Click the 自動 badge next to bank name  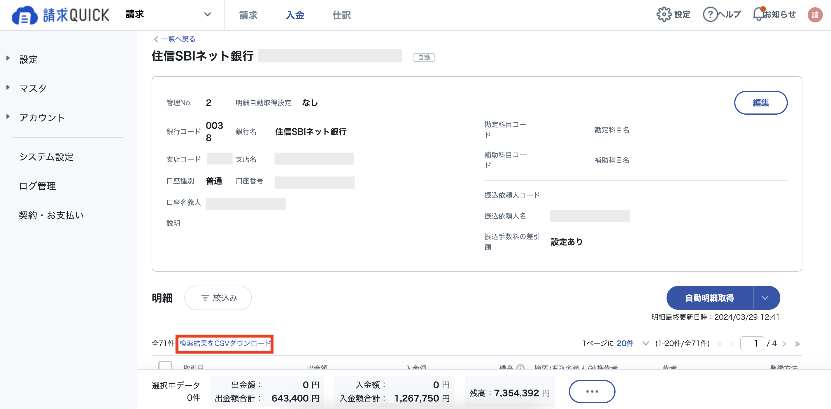tap(424, 57)
